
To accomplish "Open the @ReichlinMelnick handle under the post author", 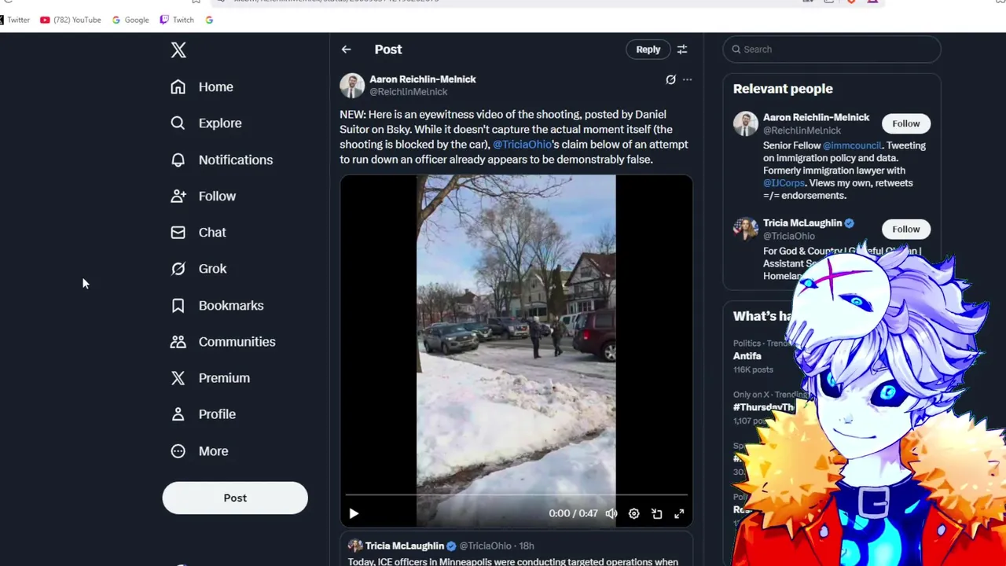I will click(409, 92).
